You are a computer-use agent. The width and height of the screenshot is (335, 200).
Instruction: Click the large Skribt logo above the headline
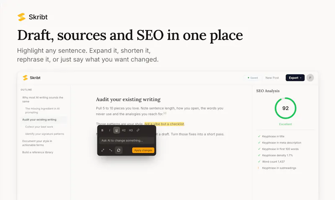[x=33, y=17]
